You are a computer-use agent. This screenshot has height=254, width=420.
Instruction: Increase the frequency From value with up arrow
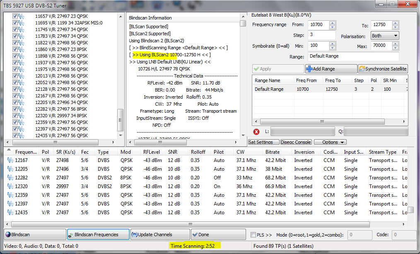tap(333, 23)
